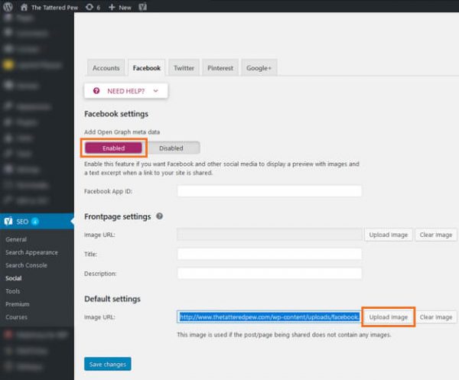Expand the Need Help? dropdown
The image size is (459, 380).
125,91
